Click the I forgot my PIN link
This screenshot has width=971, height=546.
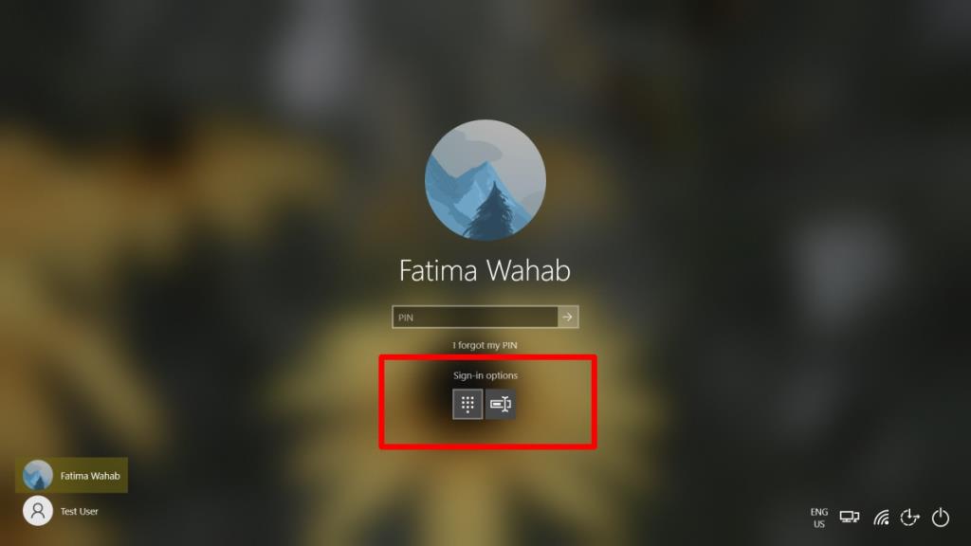(x=485, y=345)
